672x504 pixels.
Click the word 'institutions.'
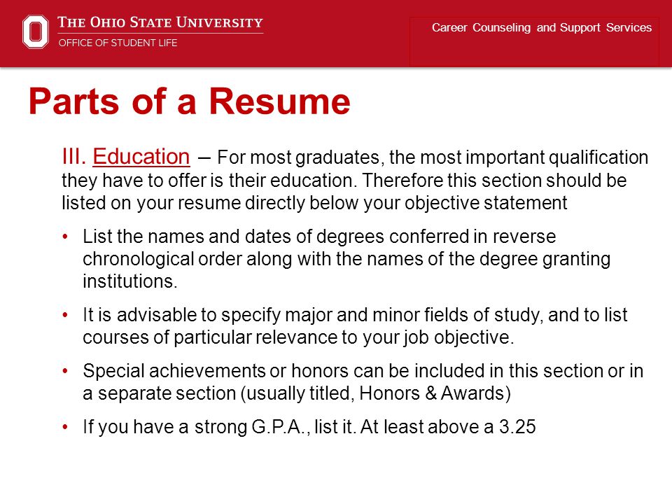coord(130,281)
